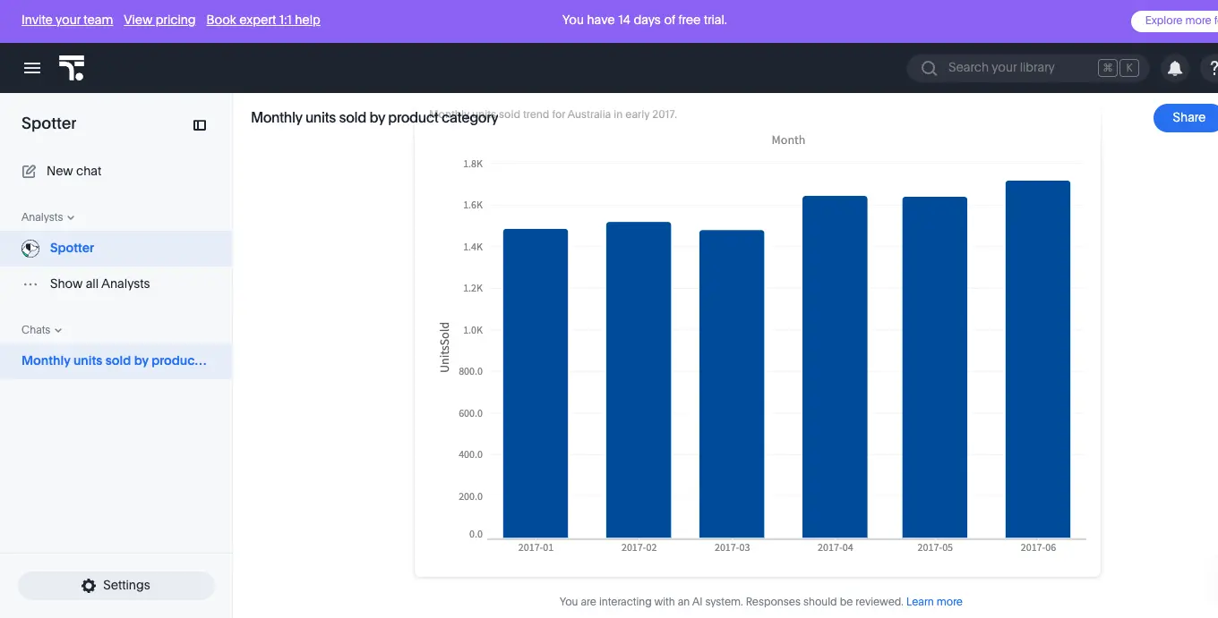Collapse the Chats section

click(42, 330)
